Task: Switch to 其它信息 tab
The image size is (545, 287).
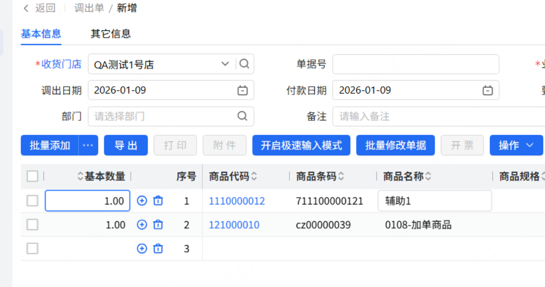Action: [x=110, y=34]
